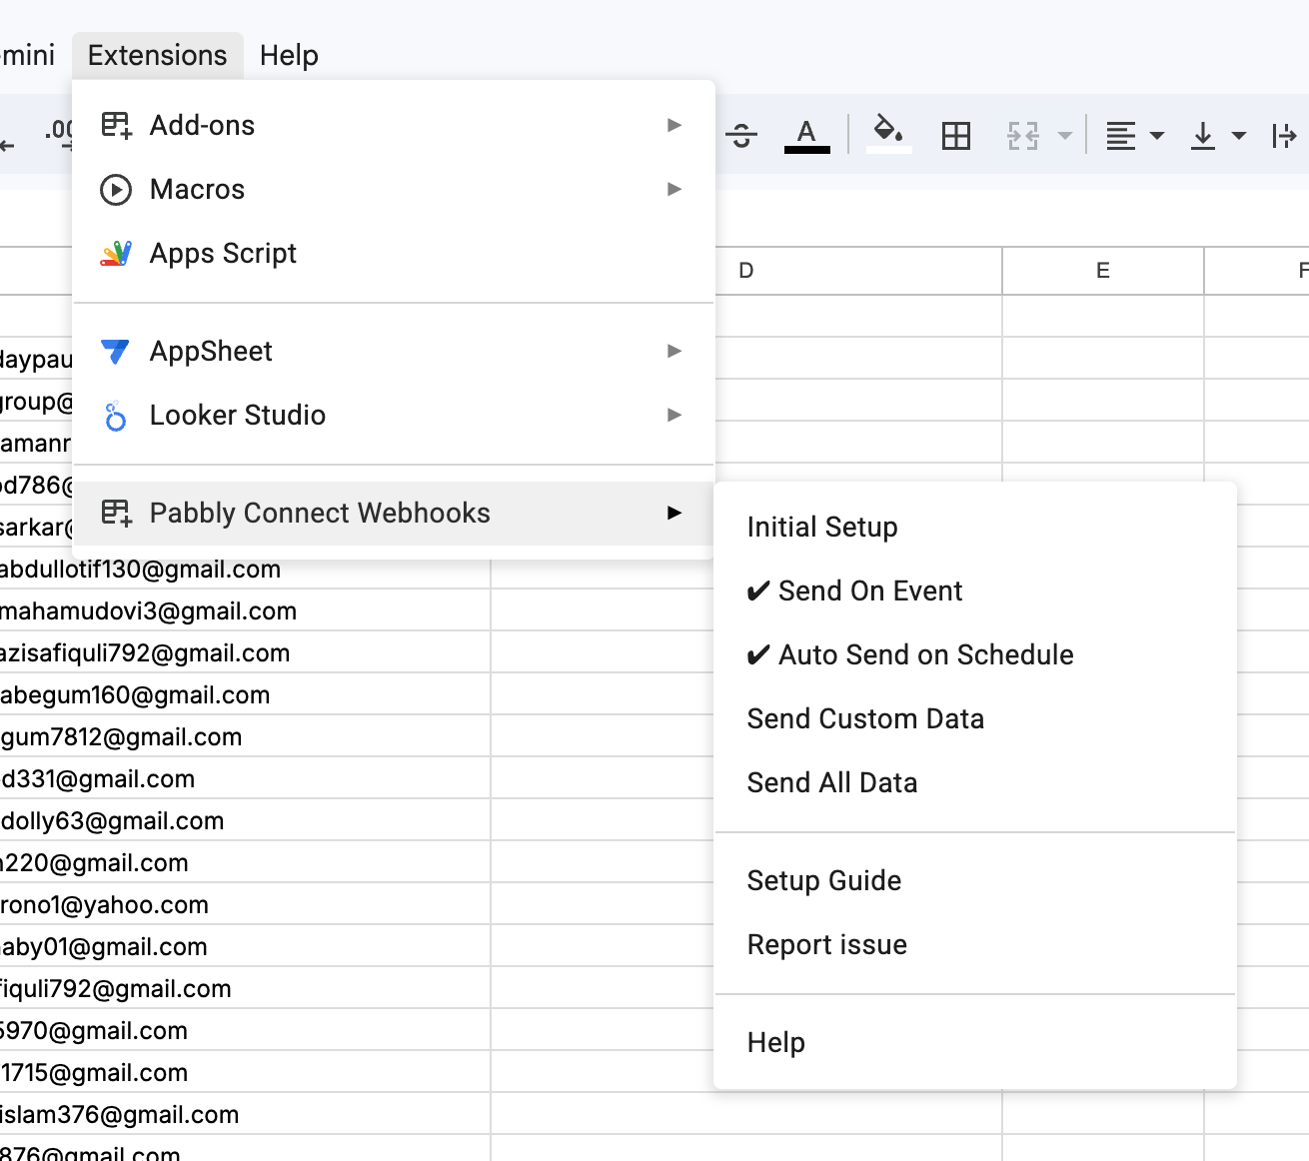Click cell with rono1@yahoo.com
The width and height of the screenshot is (1309, 1161).
pos(245,904)
